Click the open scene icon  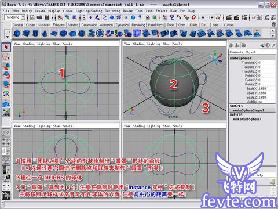pyautogui.click(x=39, y=17)
